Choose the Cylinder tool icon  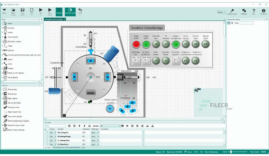click(x=5, y=50)
